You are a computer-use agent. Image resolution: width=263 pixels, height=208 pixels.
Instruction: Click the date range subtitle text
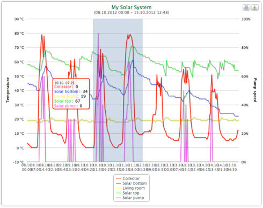(131, 12)
